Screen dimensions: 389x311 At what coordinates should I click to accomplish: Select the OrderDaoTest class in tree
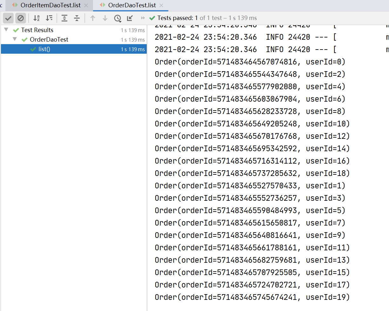tap(49, 40)
